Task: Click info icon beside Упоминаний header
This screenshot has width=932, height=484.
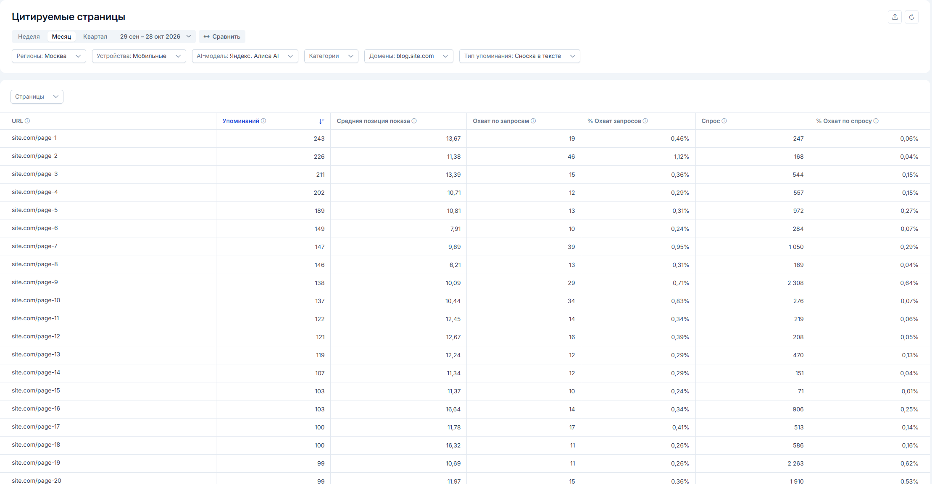Action: pos(263,121)
